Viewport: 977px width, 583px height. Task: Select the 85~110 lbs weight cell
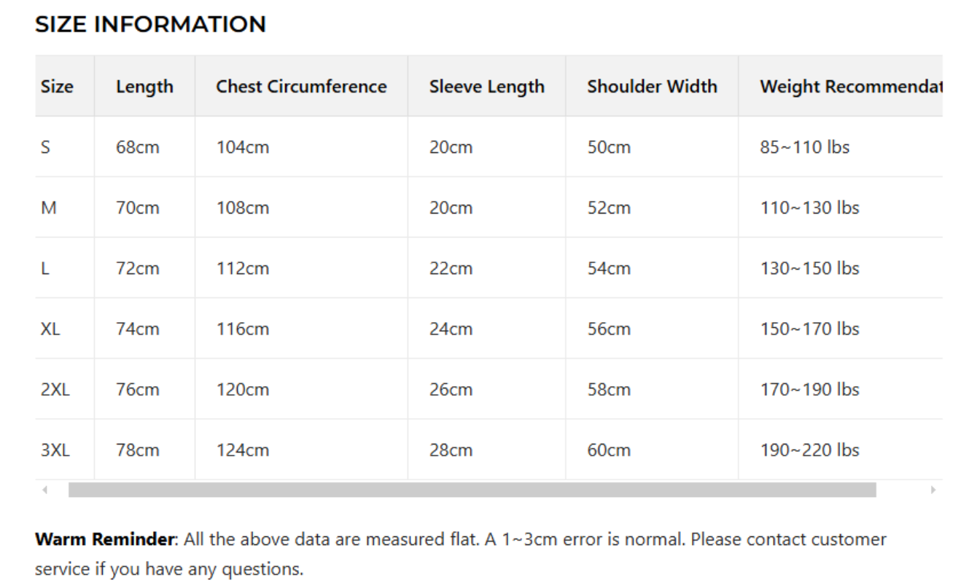click(x=804, y=147)
